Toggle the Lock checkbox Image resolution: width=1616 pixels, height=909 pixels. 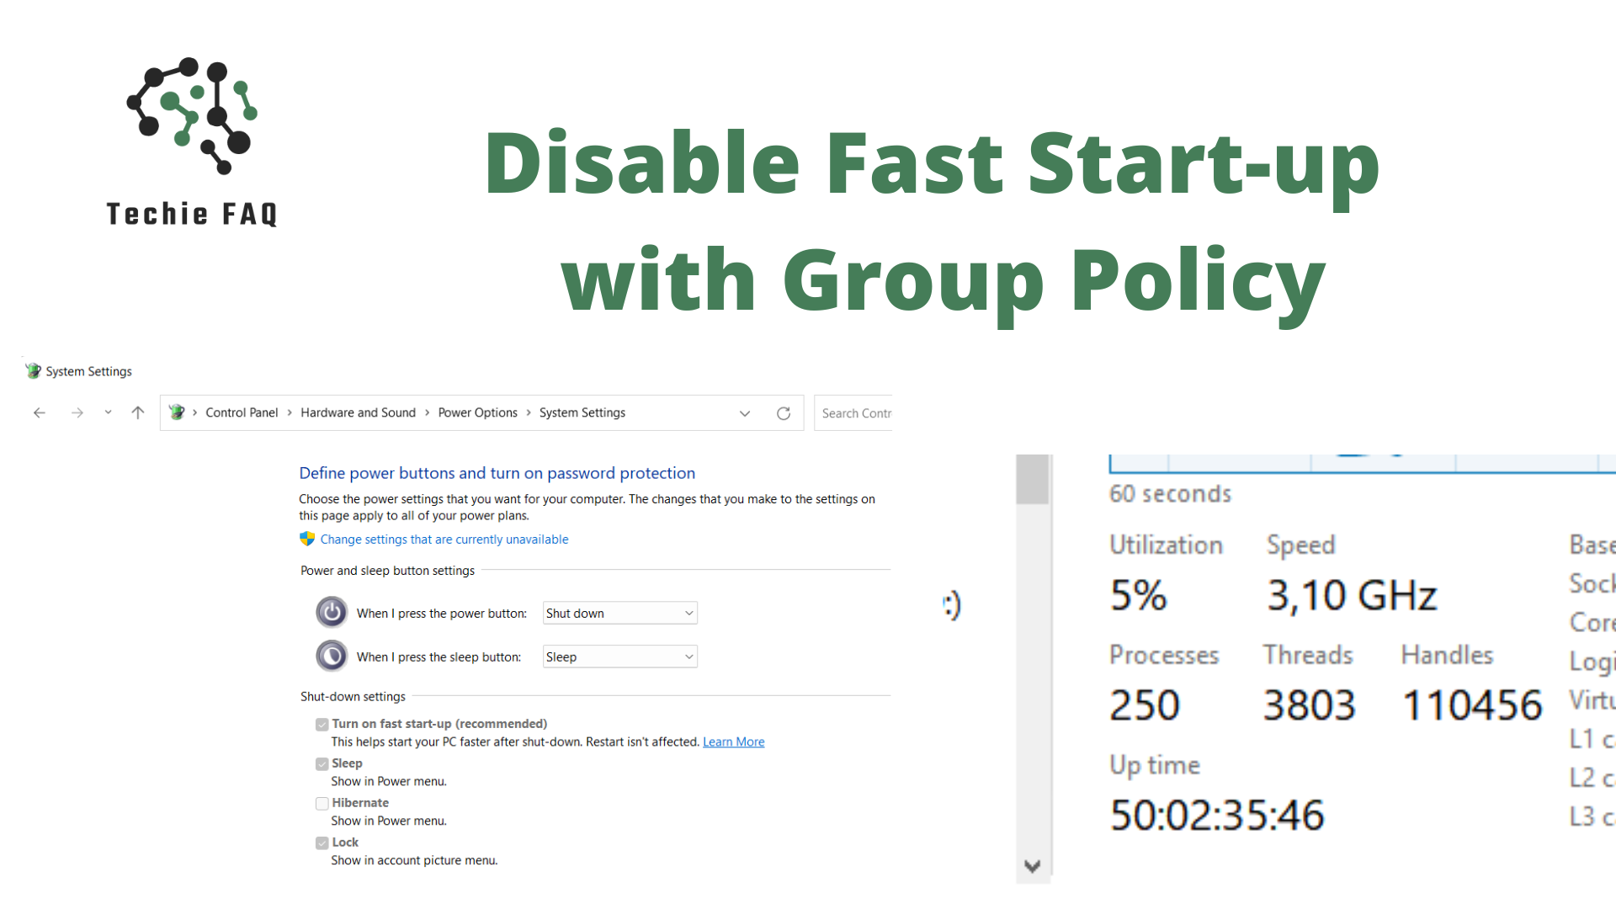[322, 843]
